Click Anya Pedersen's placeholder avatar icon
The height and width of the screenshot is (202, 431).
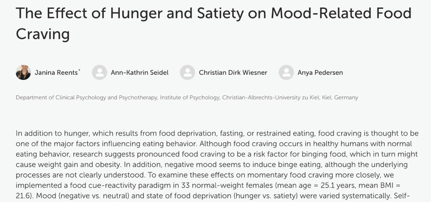click(286, 72)
